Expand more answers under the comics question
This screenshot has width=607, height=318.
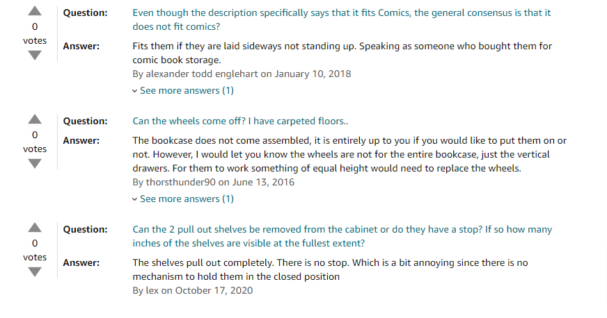pos(183,91)
